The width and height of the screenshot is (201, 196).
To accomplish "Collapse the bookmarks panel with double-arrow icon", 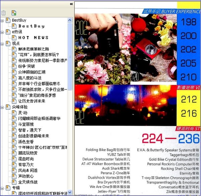I will tap(71, 4).
